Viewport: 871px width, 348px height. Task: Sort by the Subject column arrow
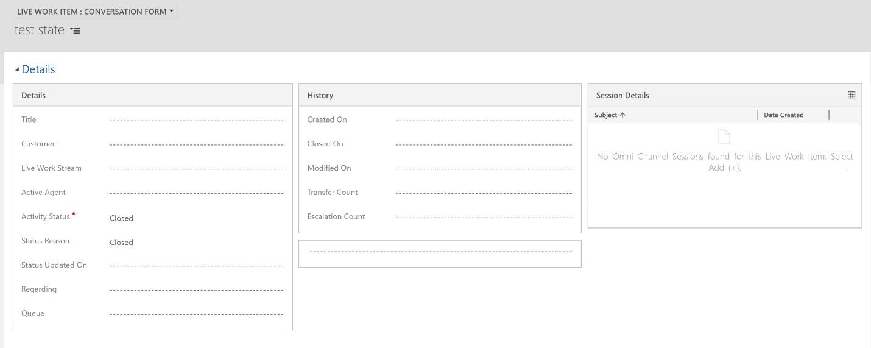622,115
